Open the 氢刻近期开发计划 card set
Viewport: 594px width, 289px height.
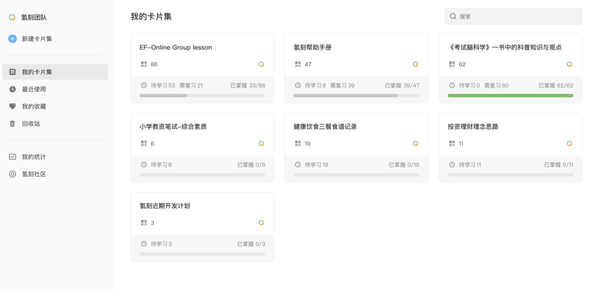pyautogui.click(x=202, y=226)
